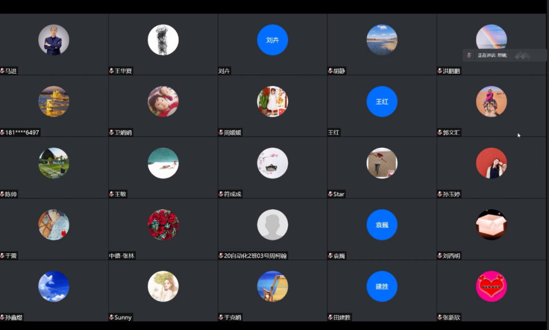Select the blue 袁巍 avatar circle
Screen dimensions: 549x330
382,224
